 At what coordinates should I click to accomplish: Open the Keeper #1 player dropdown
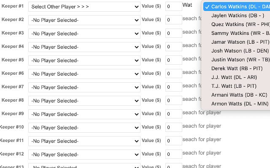point(84,7)
